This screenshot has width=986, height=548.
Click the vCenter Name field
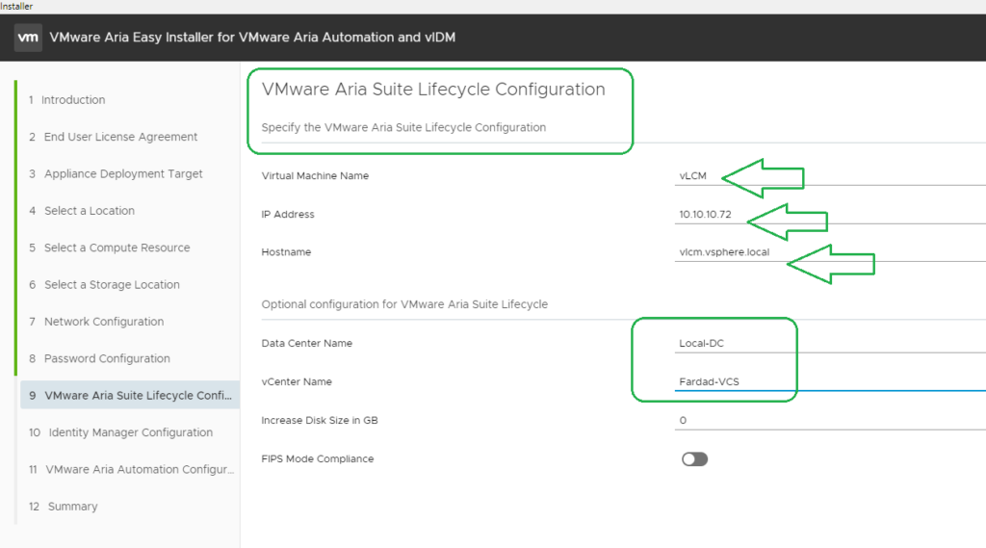pos(830,382)
